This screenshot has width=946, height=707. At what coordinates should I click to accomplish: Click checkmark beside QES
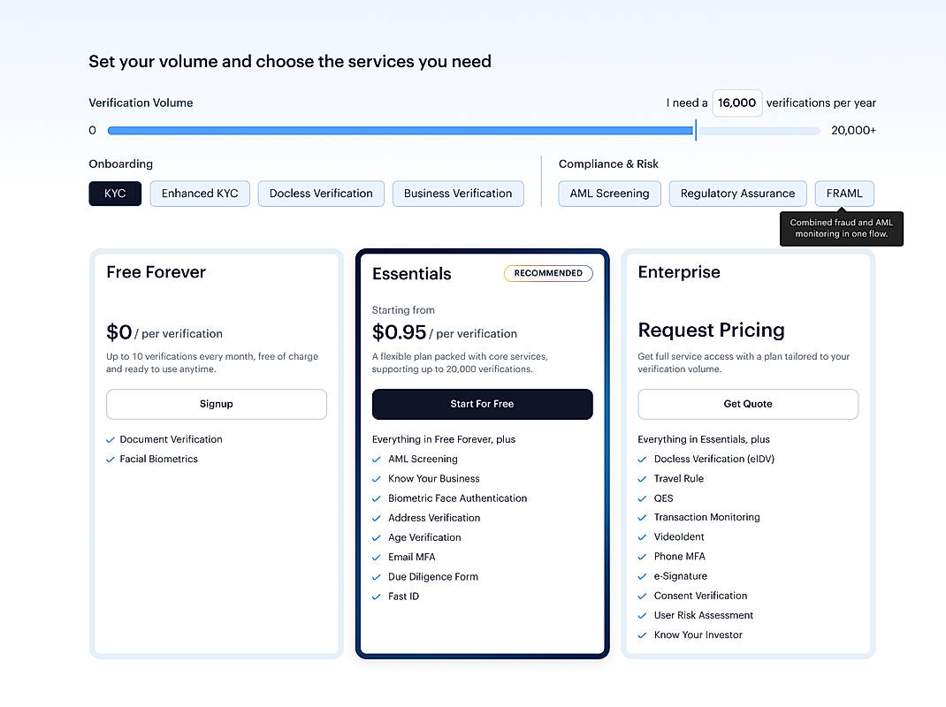click(x=642, y=499)
